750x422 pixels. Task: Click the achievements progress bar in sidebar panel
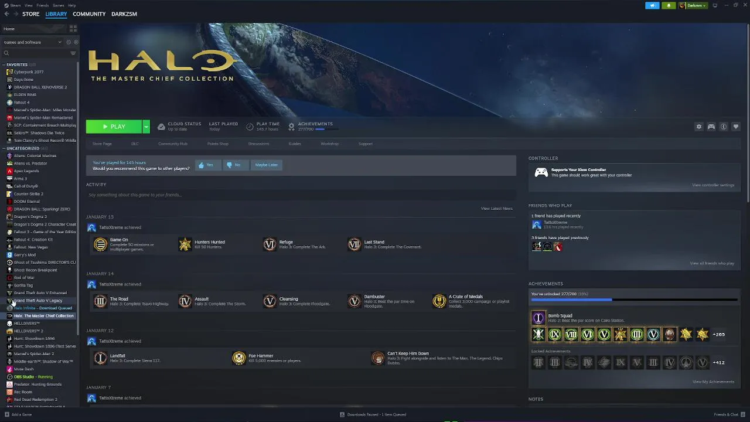(x=634, y=300)
